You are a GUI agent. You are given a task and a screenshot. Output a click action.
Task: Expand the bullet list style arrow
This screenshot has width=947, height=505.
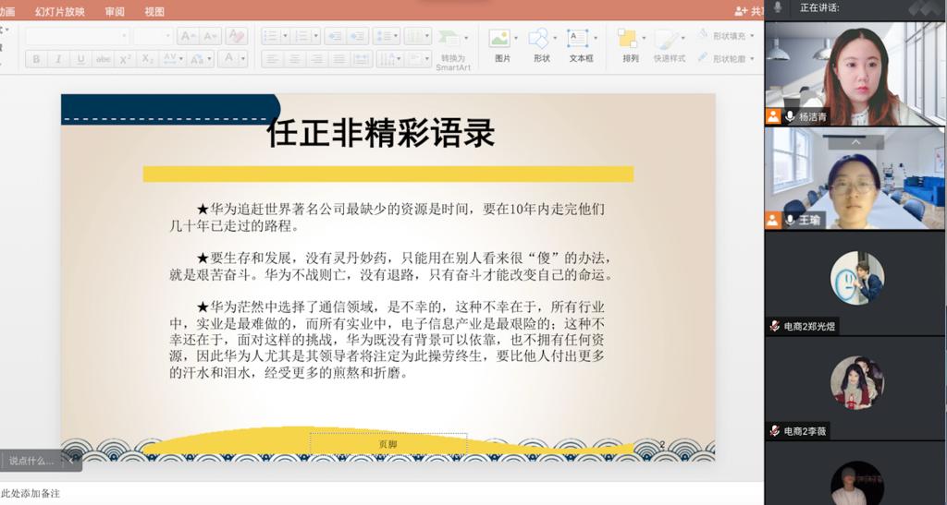point(285,36)
